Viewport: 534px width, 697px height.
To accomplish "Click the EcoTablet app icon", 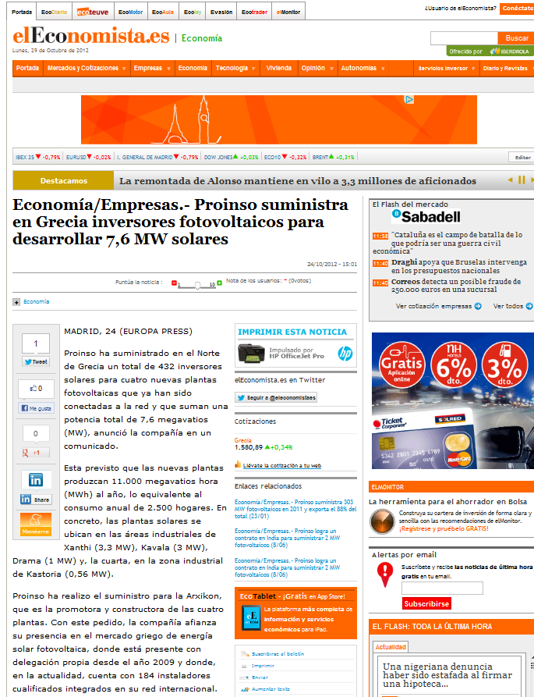I will (252, 617).
